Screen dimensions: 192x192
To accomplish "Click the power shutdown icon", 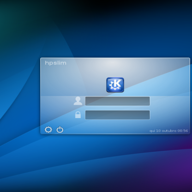I will (60, 130).
